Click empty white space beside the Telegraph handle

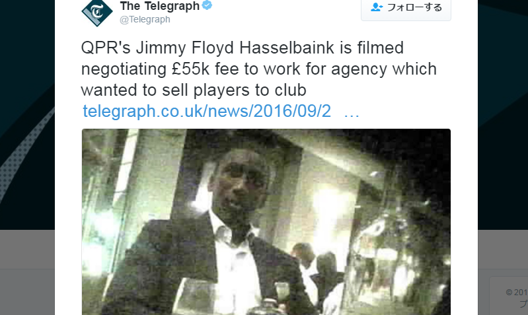point(270,20)
